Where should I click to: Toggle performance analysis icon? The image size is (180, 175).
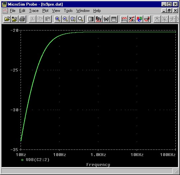[x=106, y=19]
